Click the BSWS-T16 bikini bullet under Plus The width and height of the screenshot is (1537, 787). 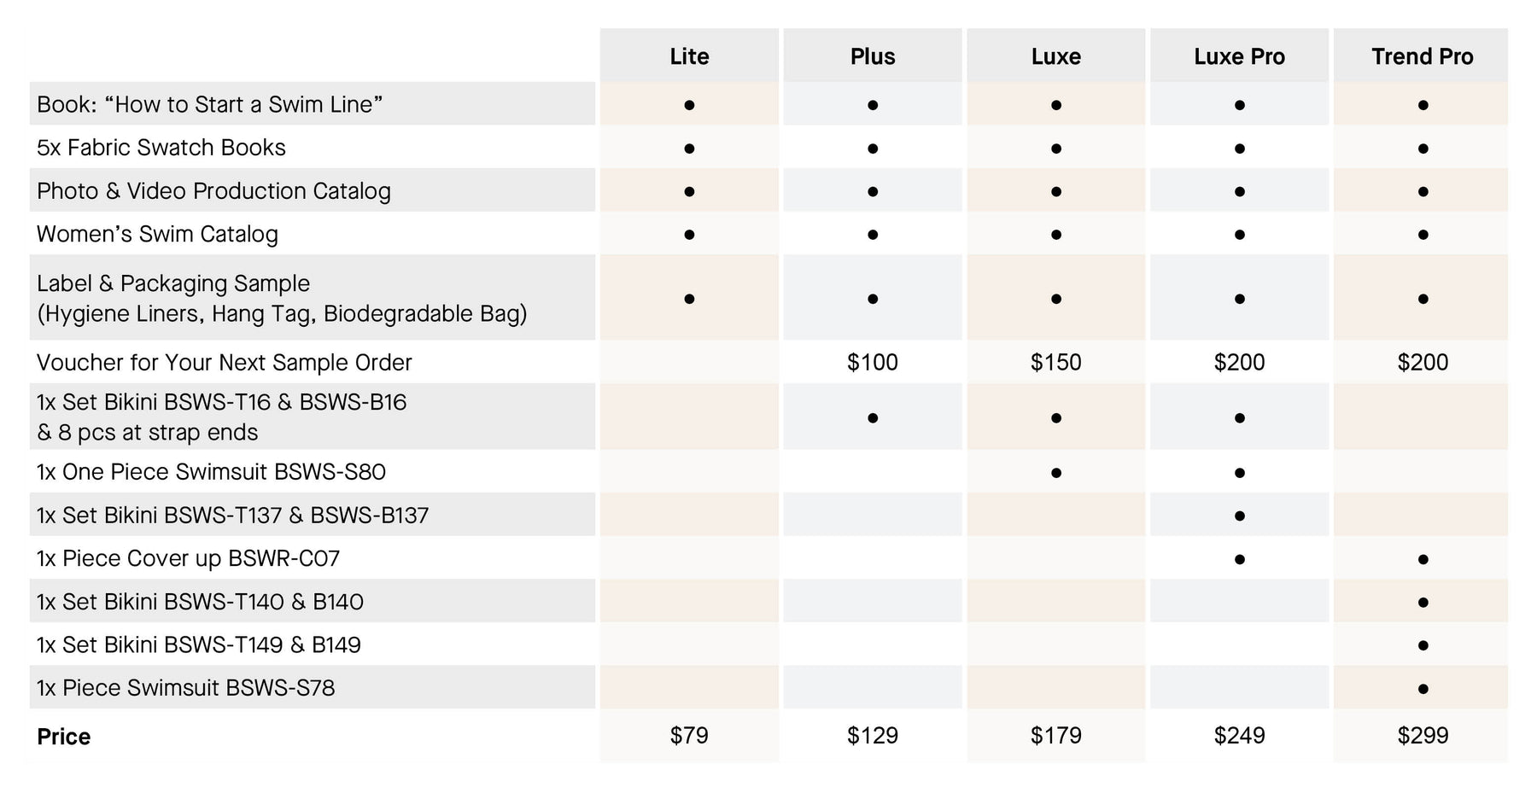point(873,418)
